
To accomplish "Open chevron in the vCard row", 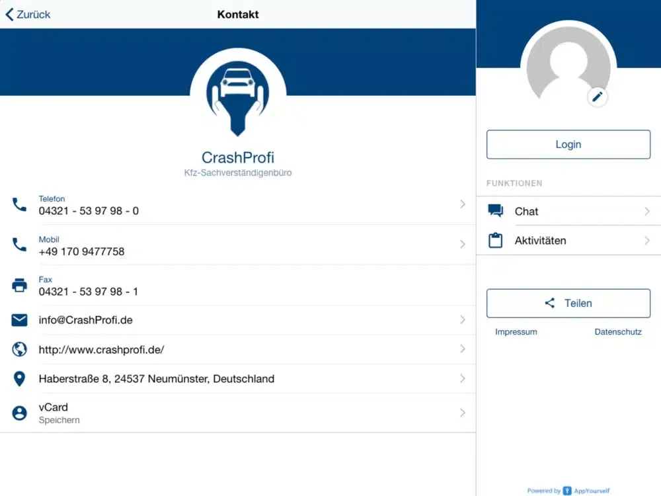I will [x=463, y=413].
